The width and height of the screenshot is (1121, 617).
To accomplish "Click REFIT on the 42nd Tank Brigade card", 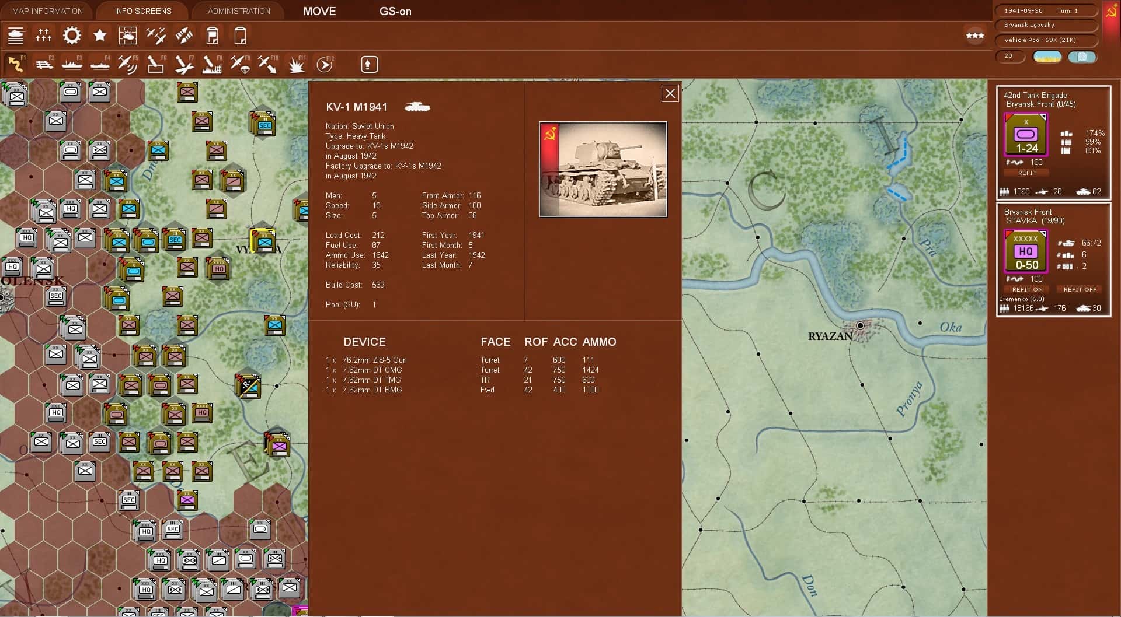I will pos(1026,173).
